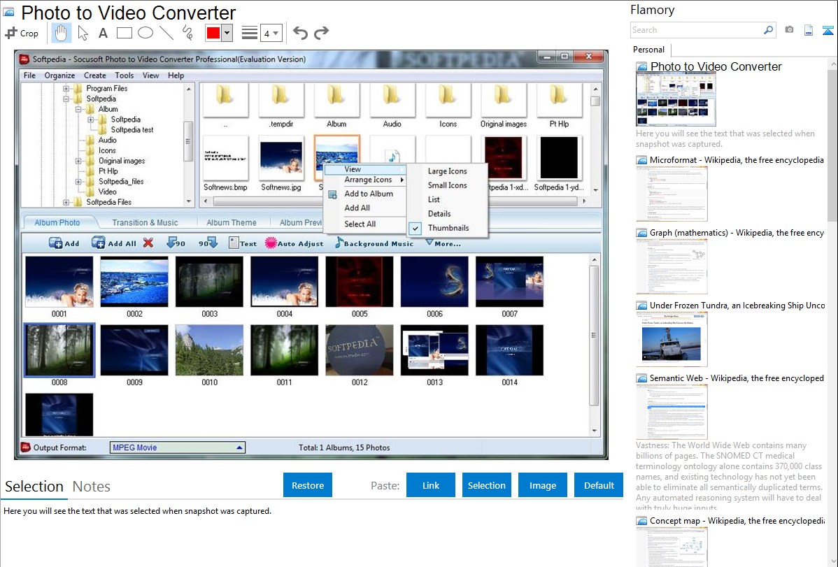Open the More... toolbar dropdown
The height and width of the screenshot is (567, 838).
pyautogui.click(x=443, y=243)
